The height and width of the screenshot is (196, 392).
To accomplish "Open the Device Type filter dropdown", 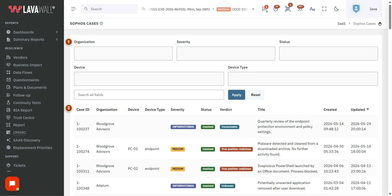I will pyautogui.click(x=303, y=79).
